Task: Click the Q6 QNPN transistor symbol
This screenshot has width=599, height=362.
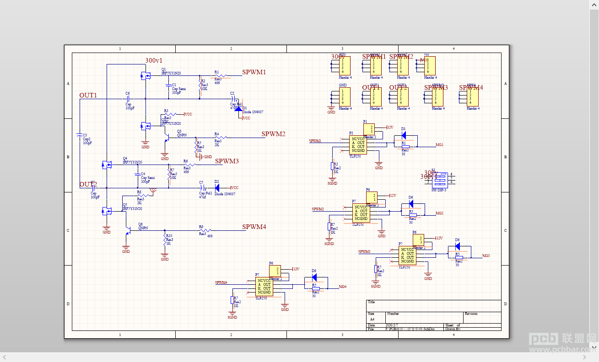Action: tap(128, 231)
